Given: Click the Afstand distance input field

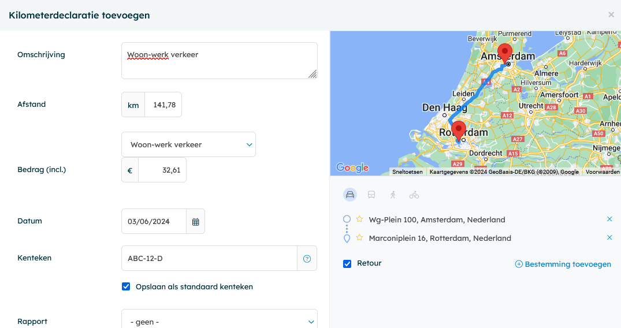Looking at the screenshot, I should [x=163, y=105].
